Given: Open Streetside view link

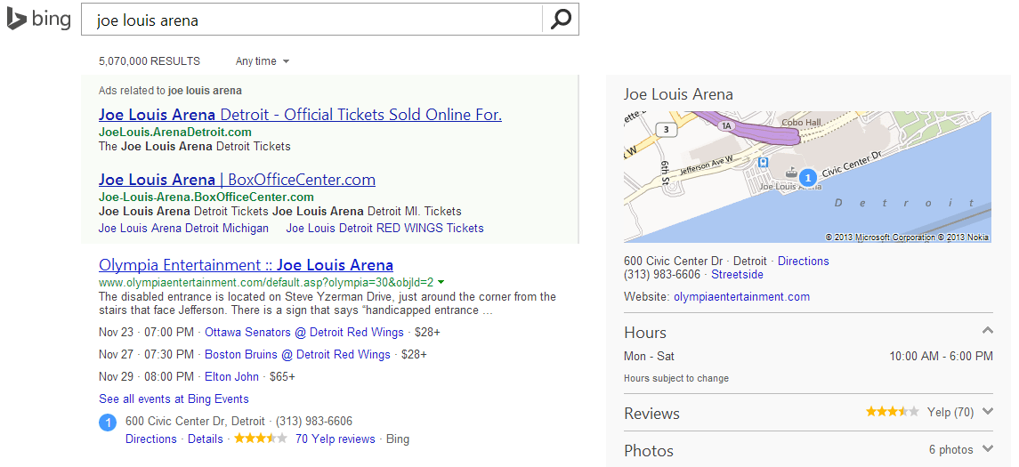Looking at the screenshot, I should 737,275.
